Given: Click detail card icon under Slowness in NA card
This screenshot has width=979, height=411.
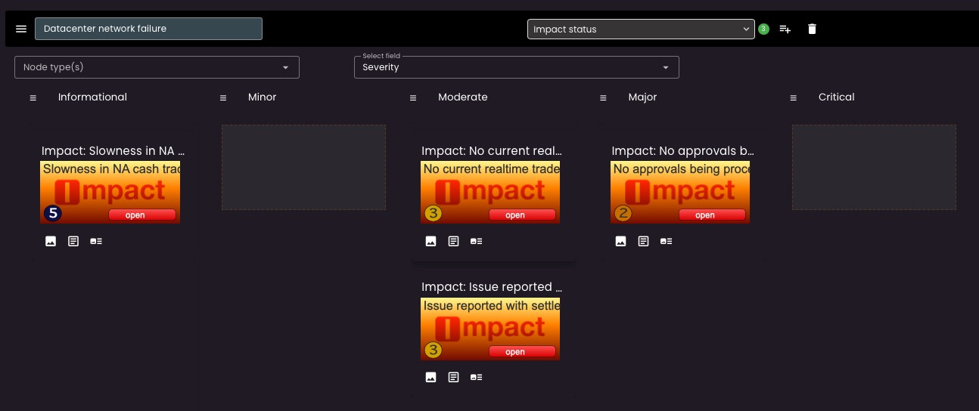Looking at the screenshot, I should pos(96,241).
